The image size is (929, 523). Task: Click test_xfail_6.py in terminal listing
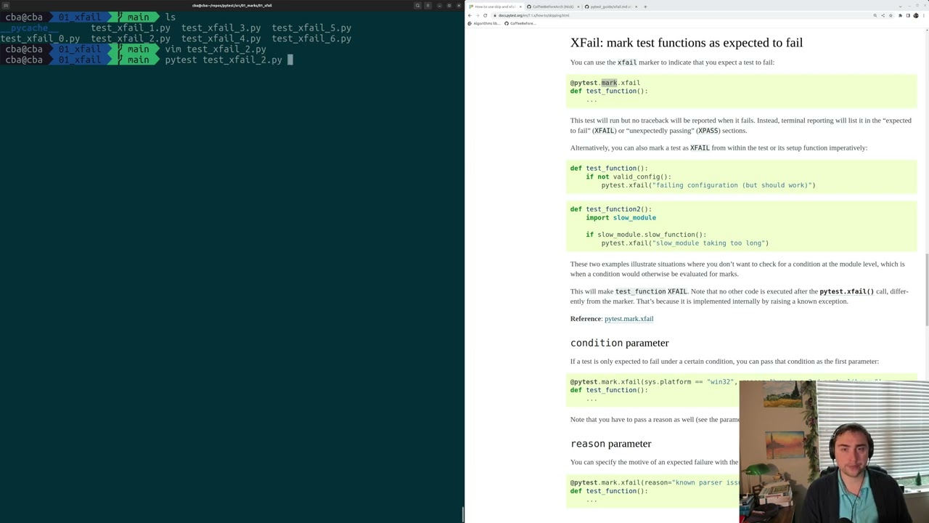(311, 38)
